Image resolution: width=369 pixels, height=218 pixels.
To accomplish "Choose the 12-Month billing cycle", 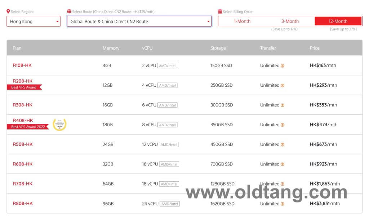I will 338,21.
